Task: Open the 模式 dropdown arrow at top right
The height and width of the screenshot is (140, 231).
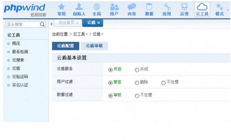Action: [x=228, y=10]
